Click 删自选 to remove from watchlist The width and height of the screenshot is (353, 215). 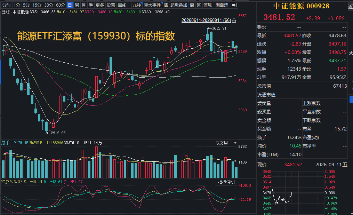pyautogui.click(x=222, y=5)
